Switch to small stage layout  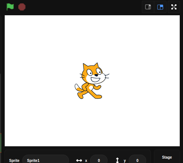click(148, 7)
